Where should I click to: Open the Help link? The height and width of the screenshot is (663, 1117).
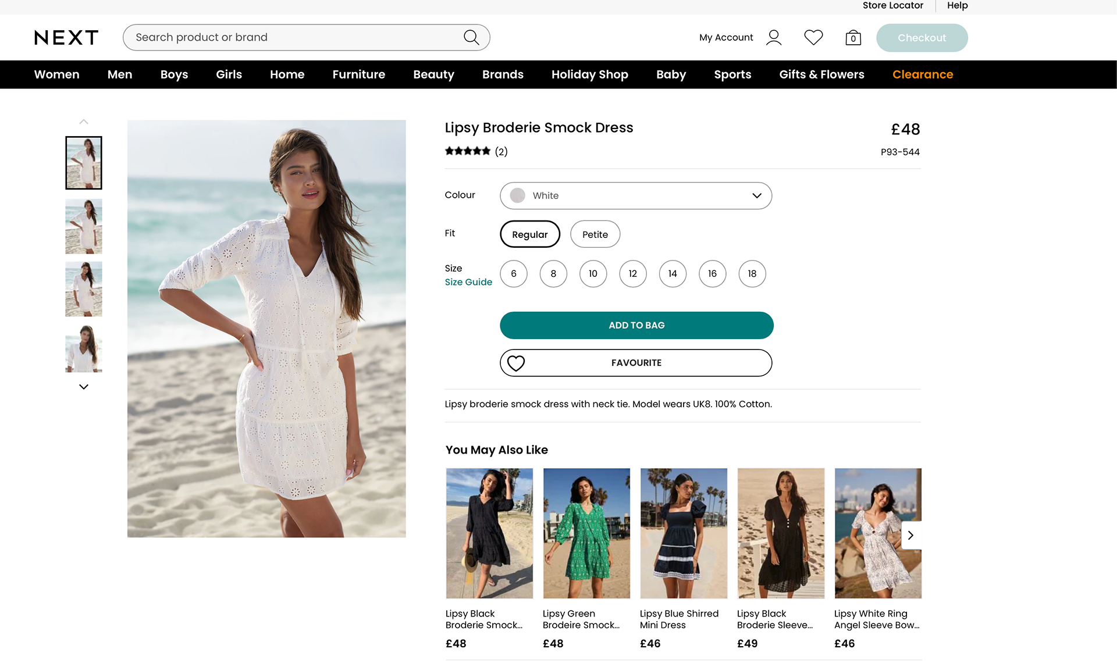[958, 6]
